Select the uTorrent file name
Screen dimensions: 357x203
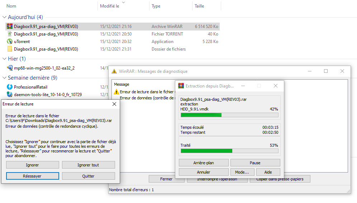[x=22, y=42]
